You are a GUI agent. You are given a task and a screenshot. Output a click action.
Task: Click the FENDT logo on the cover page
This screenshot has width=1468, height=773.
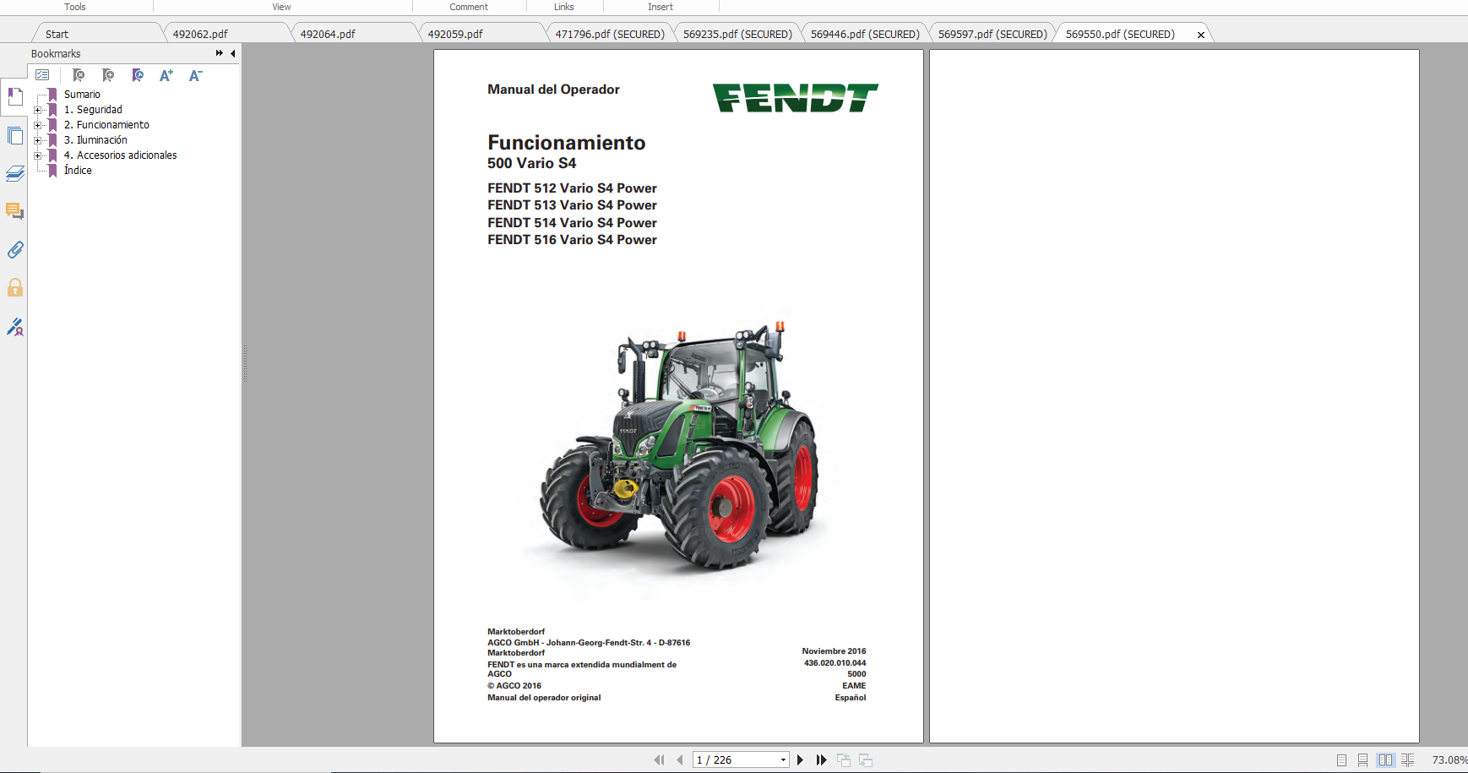point(795,98)
